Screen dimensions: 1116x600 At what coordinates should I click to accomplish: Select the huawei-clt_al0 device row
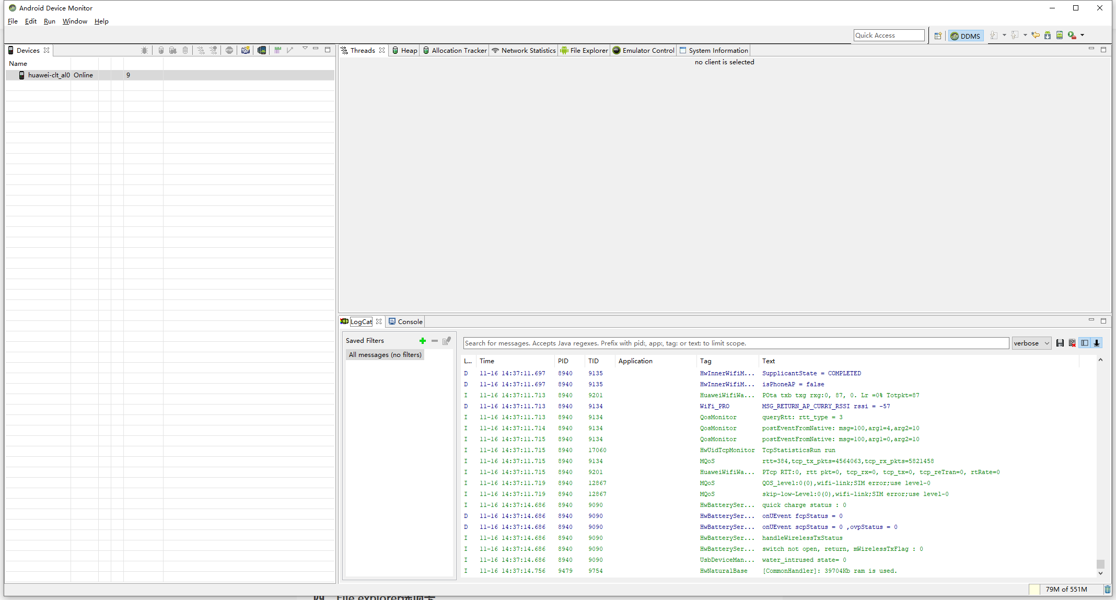[x=49, y=75]
